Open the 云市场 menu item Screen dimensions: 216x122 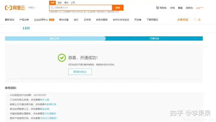(x=87, y=20)
